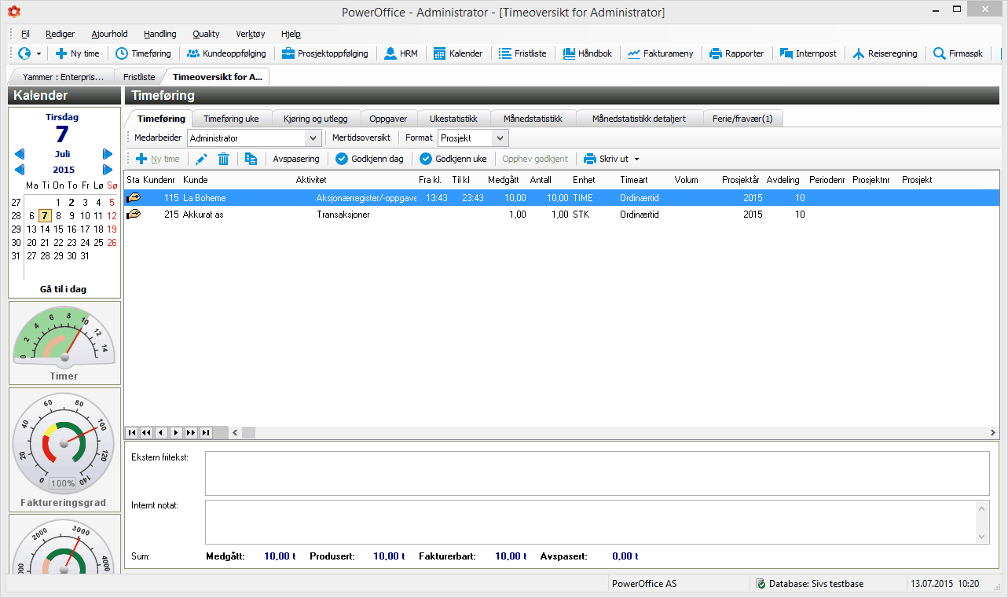
Task: Open Reiseregning toolbar item
Action: pos(885,53)
